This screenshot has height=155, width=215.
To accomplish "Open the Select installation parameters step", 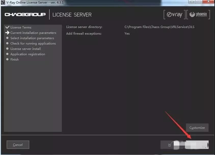I will [x=32, y=38].
